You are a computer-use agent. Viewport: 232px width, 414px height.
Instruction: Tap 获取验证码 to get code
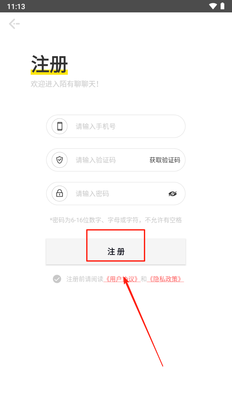(165, 160)
